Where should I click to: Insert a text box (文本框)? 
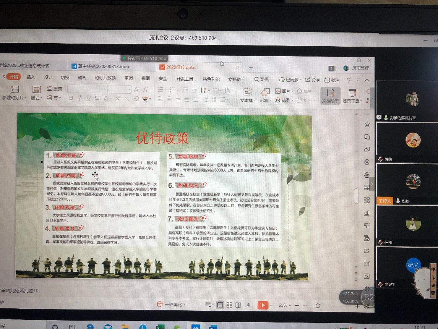(x=248, y=92)
